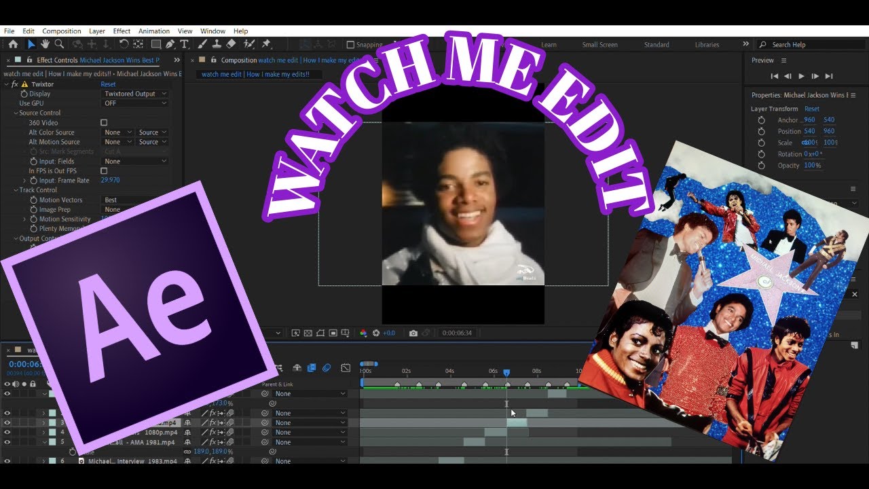Collapse the Source Control group
The image size is (869, 489).
tap(16, 113)
